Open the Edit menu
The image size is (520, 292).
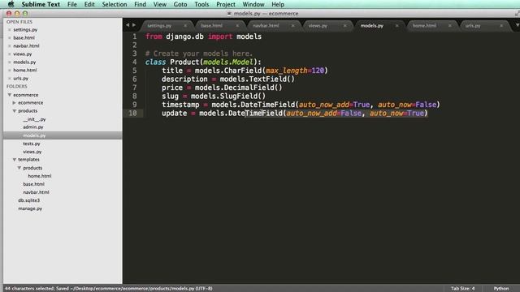[x=89, y=4]
